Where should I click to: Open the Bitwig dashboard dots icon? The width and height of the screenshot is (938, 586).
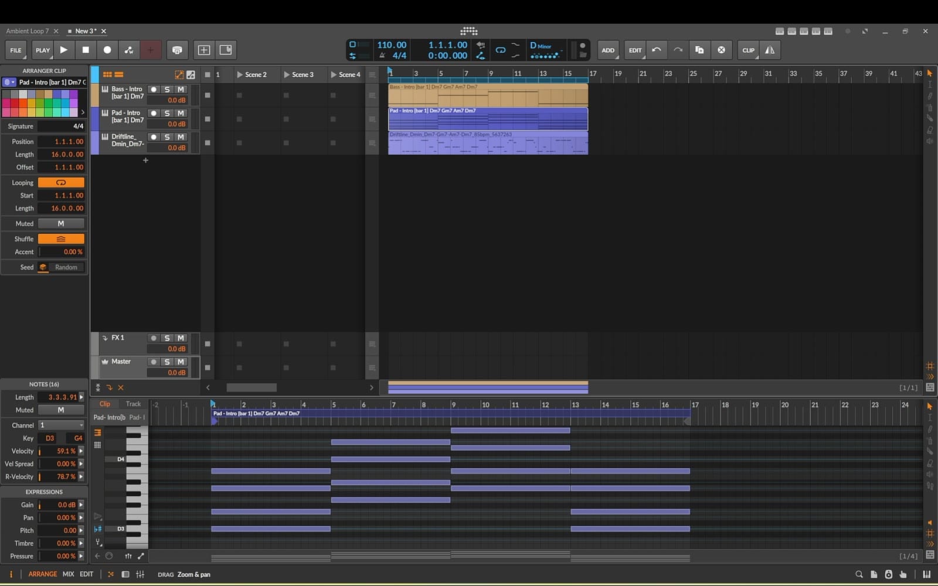[469, 31]
